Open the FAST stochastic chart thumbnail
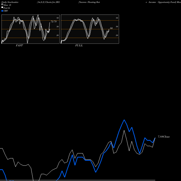181x181 pixels. pyautogui.click(x=30, y=29)
